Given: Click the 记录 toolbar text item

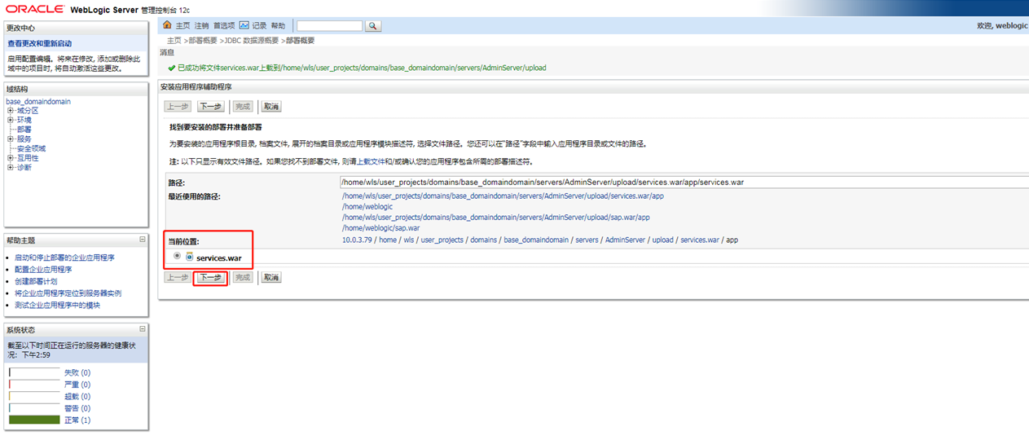Looking at the screenshot, I should pyautogui.click(x=259, y=26).
